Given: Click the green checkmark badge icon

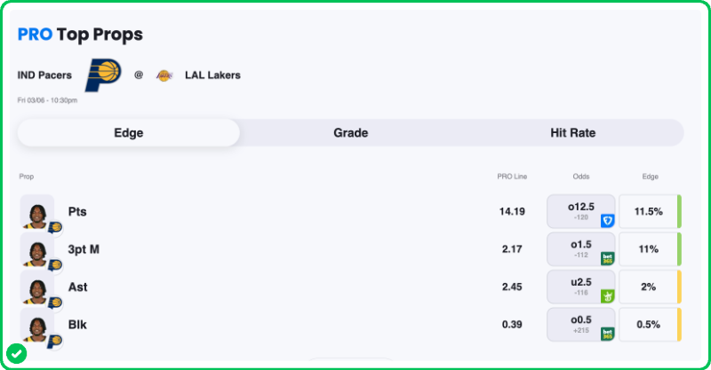Looking at the screenshot, I should click(x=16, y=353).
